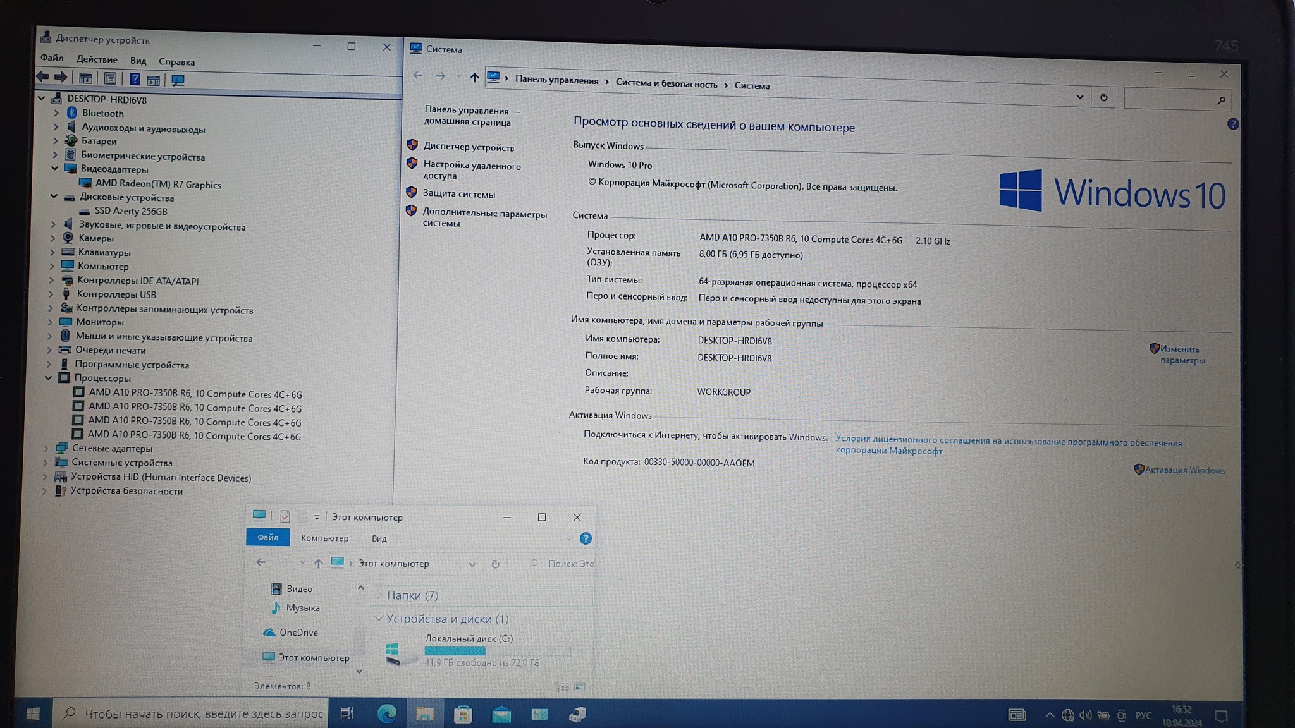Collapse the Процессоры tree node
Screen dimensions: 1295x728
tap(49, 378)
